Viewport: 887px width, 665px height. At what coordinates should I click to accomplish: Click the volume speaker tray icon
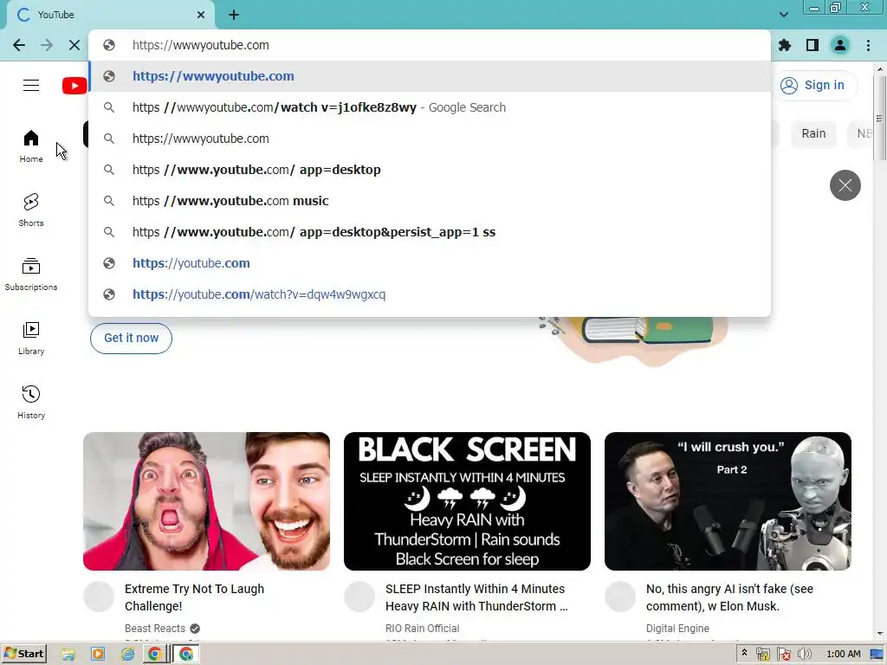tap(805, 655)
